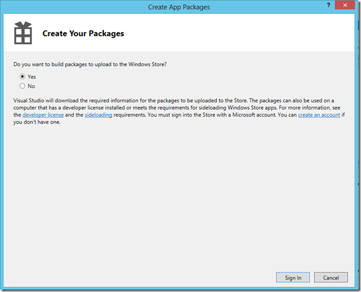Close the Create App Packages dialog

tap(345, 5)
